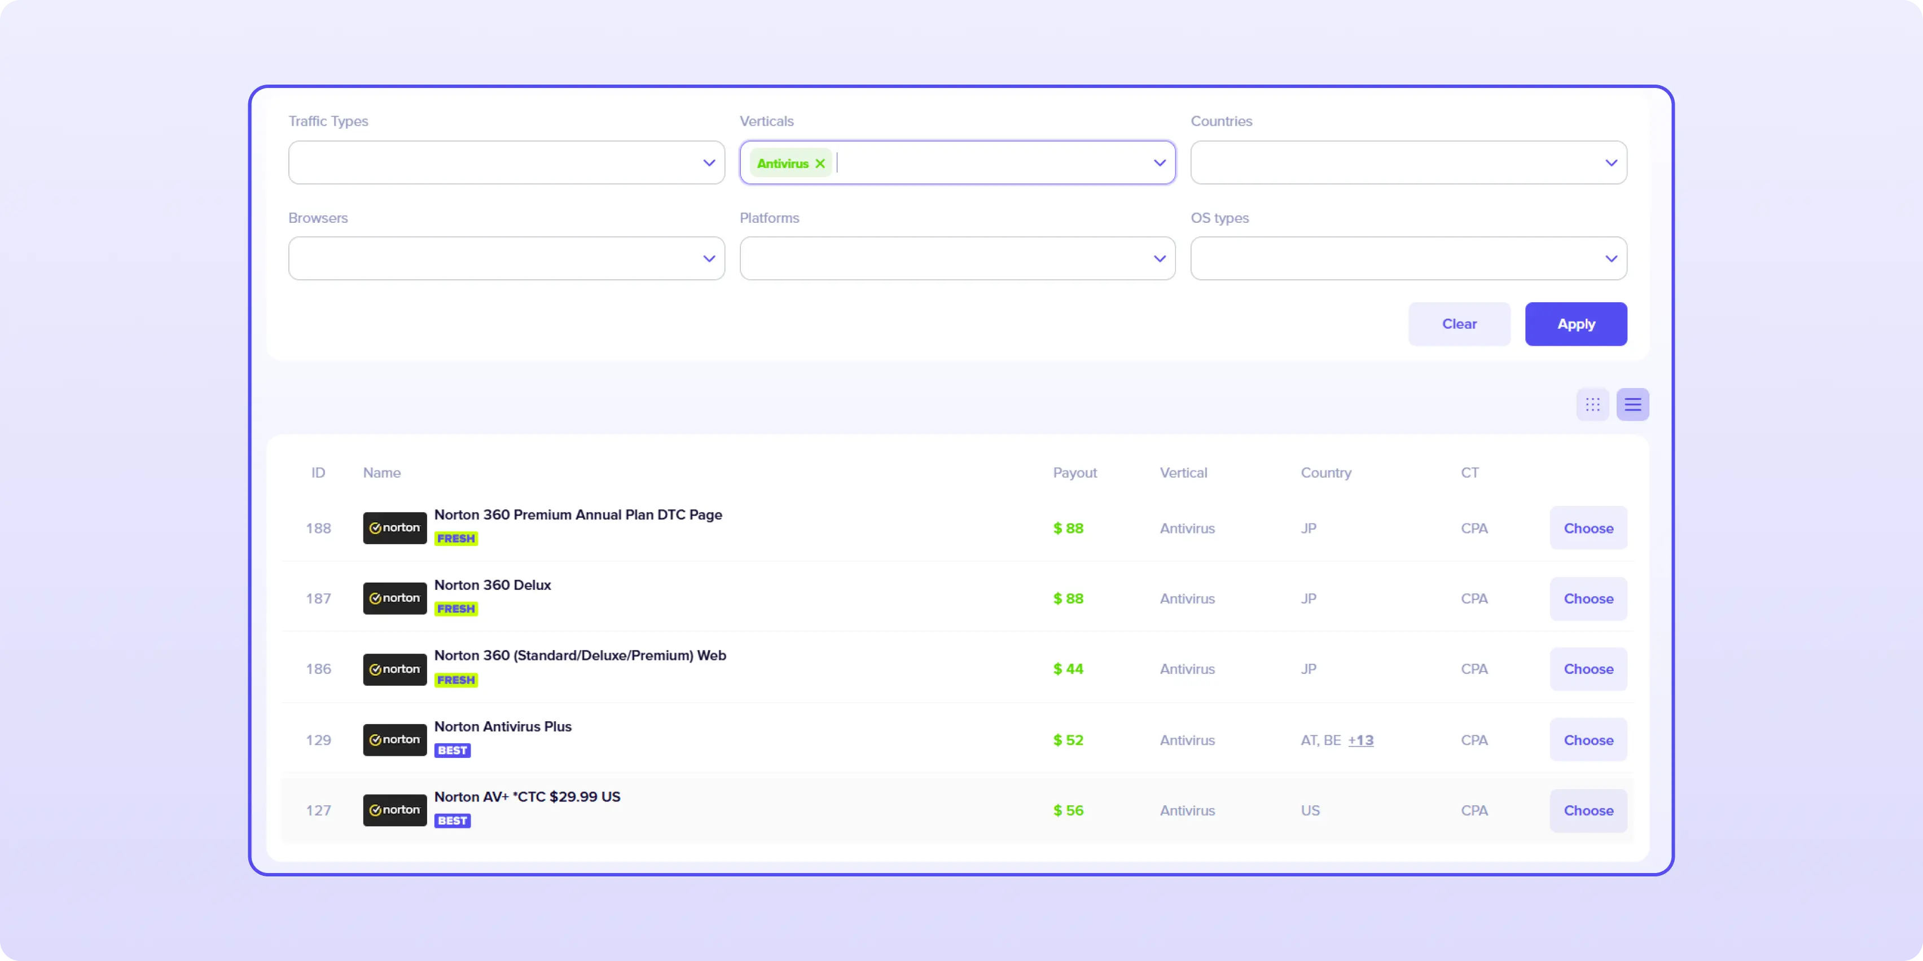Choose Norton 360 Standard/Deluxe/Premium Web offer

click(1588, 669)
